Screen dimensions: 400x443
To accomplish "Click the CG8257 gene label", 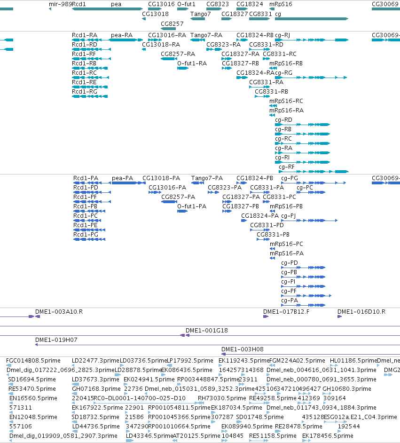I will pyautogui.click(x=172, y=24).
